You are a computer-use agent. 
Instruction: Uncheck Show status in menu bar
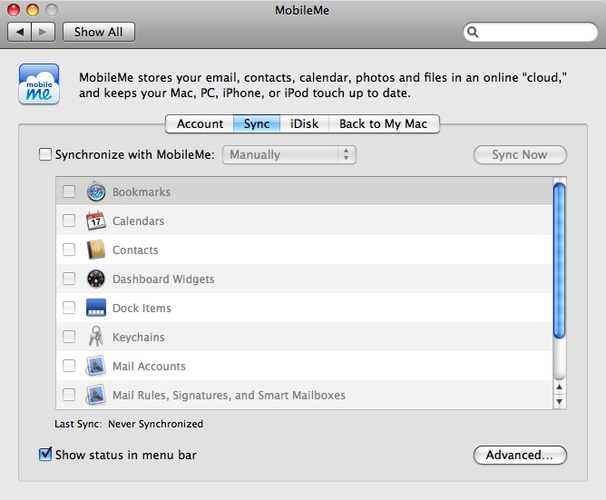45,454
